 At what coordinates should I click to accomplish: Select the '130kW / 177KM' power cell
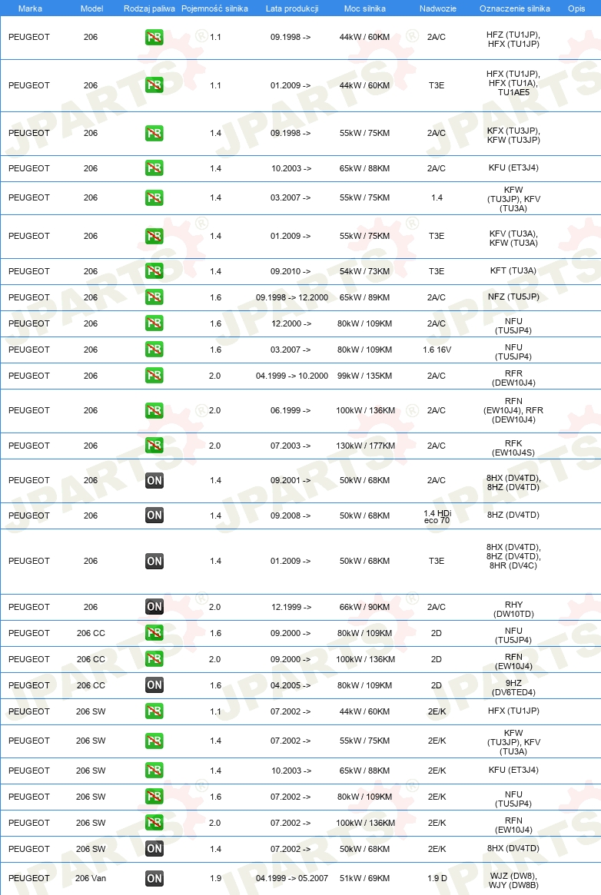coord(365,446)
